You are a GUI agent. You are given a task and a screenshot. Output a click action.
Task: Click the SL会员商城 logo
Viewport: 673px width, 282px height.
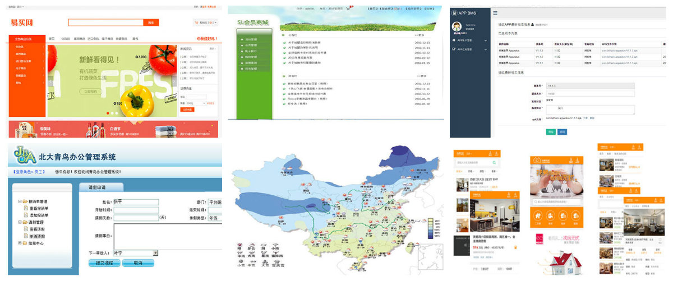tap(252, 23)
